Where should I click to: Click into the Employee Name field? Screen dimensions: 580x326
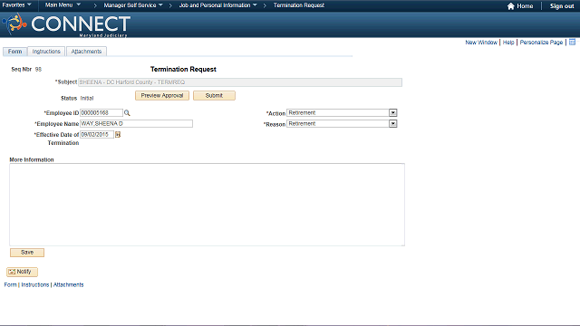point(137,123)
